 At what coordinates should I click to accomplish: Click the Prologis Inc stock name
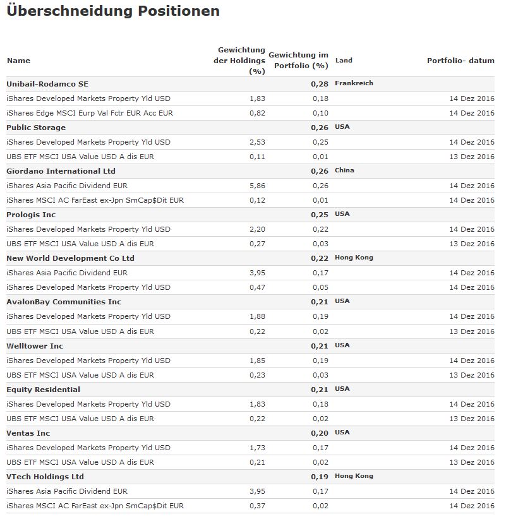(31, 215)
